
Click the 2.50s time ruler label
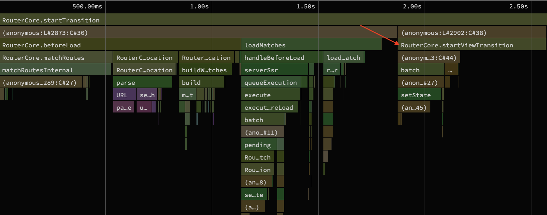[x=518, y=6]
